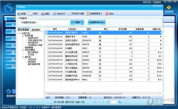The width and height of the screenshot is (178, 109).
Task: Go to first page of records
Action: tap(95, 102)
